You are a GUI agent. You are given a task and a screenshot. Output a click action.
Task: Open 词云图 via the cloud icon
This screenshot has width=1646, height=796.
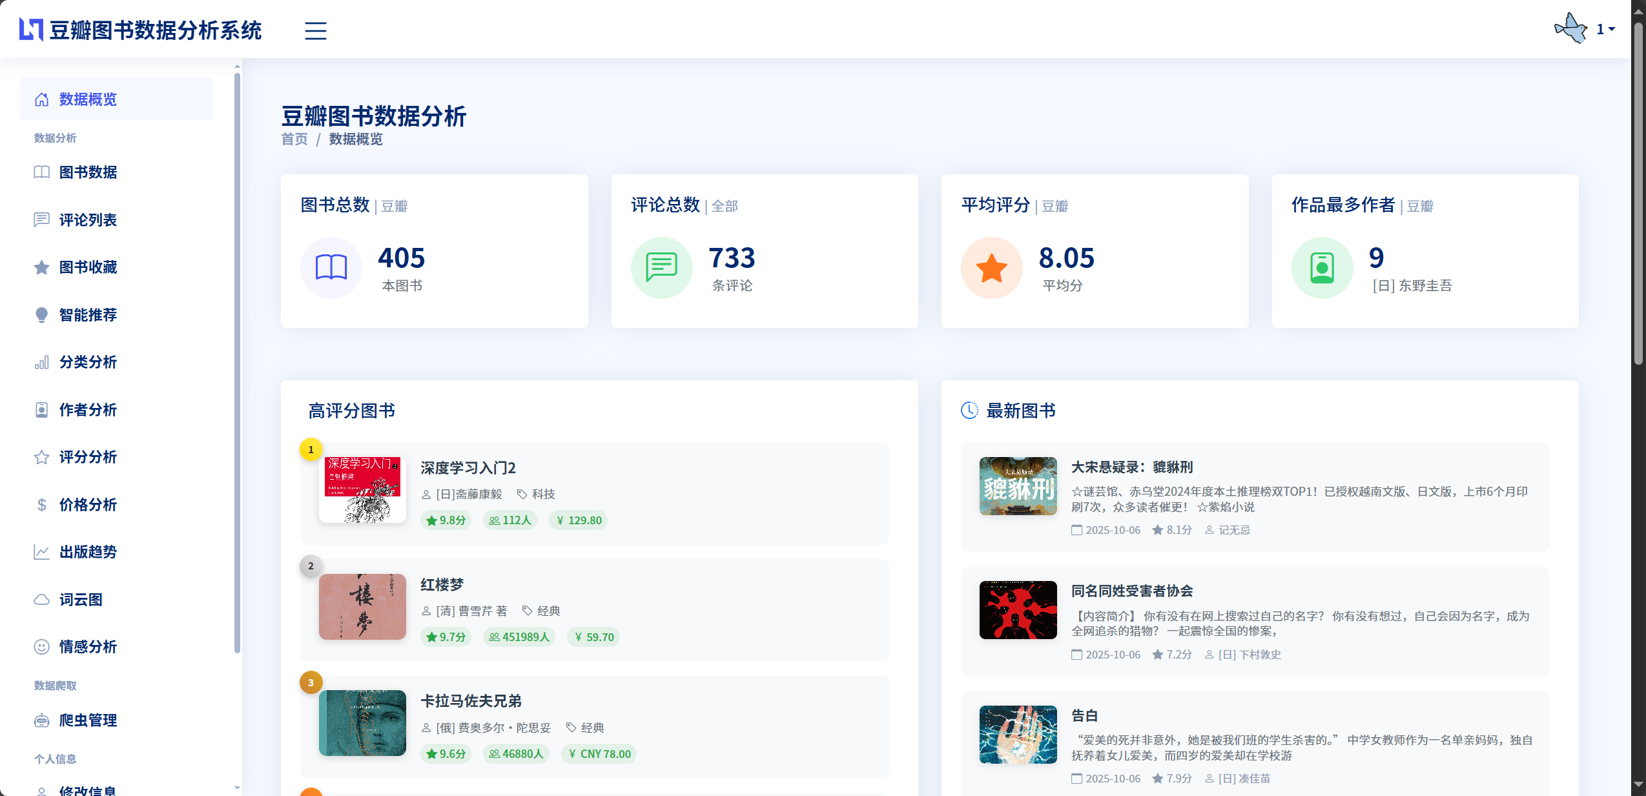41,599
